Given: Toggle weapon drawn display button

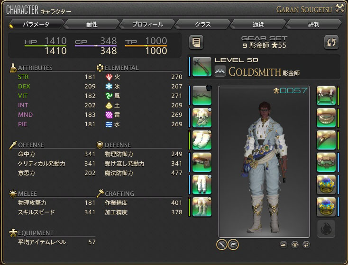Looking at the screenshot, I should [222, 245].
